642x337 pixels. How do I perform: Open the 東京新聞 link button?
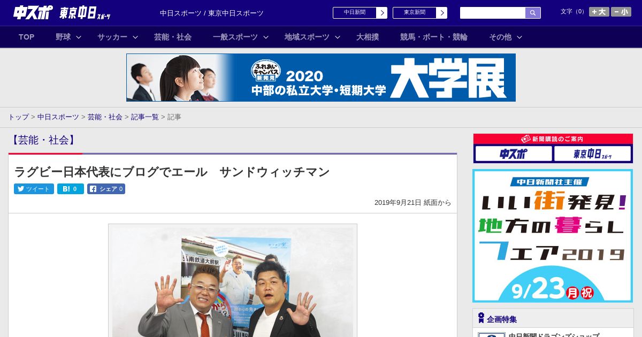pos(420,13)
